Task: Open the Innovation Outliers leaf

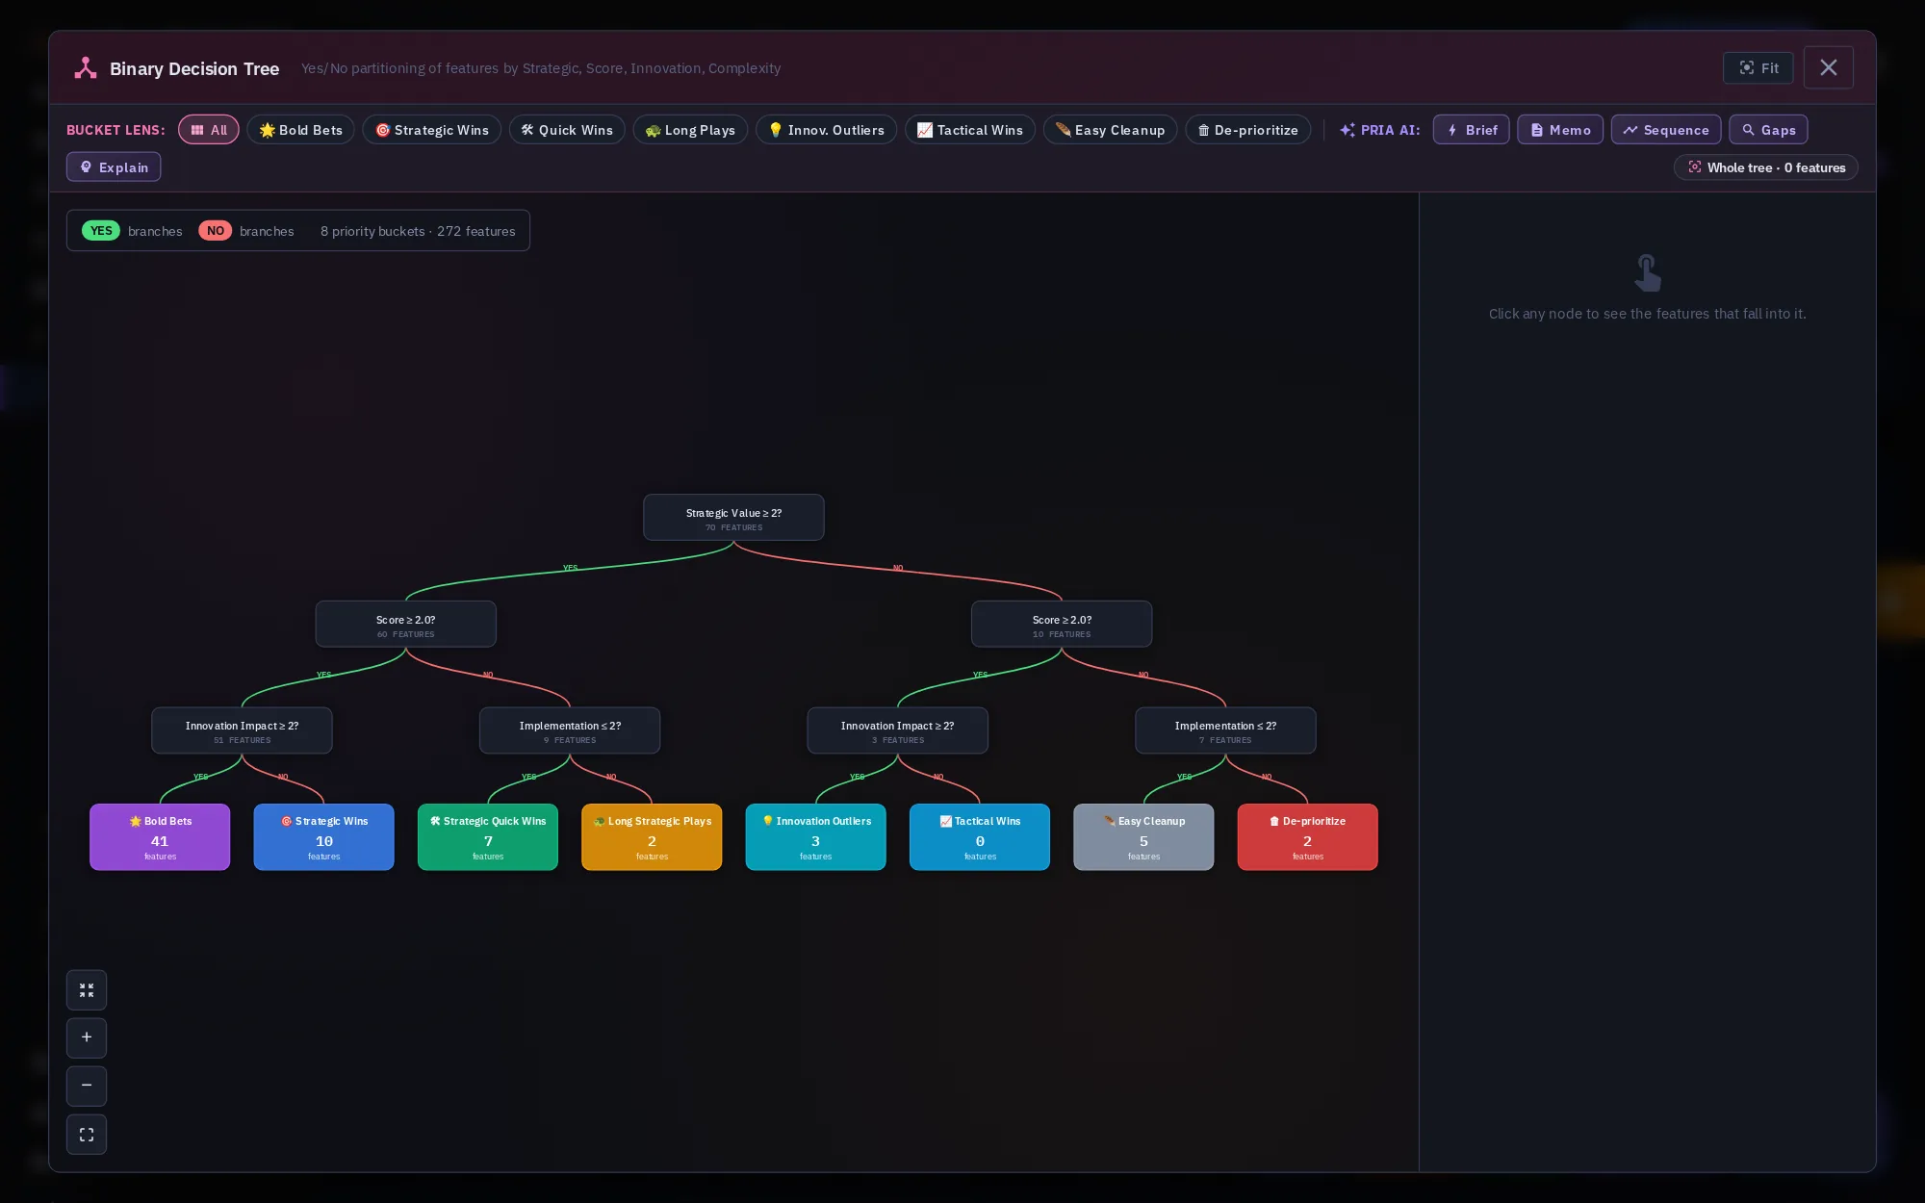Action: point(815,837)
